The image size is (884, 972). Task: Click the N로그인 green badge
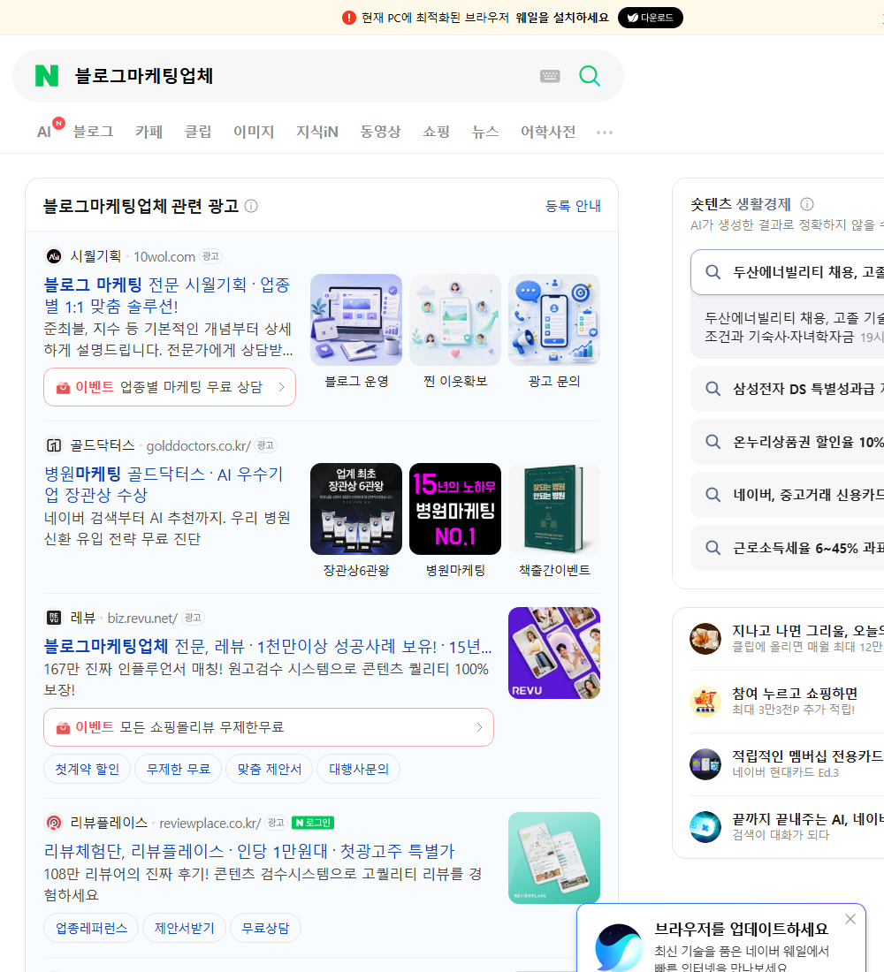[313, 823]
